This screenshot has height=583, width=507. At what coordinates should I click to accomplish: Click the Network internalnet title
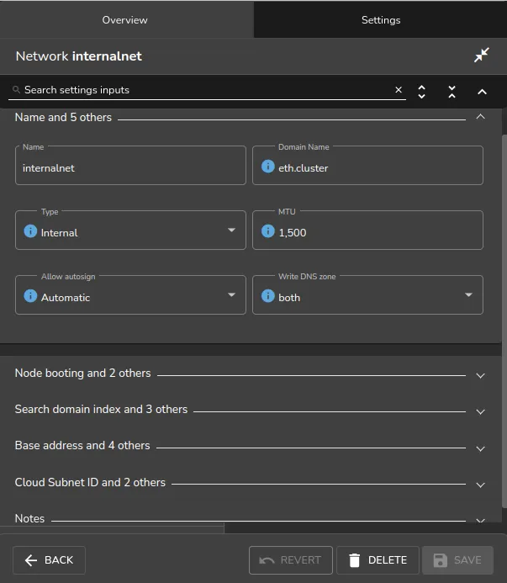pos(78,56)
